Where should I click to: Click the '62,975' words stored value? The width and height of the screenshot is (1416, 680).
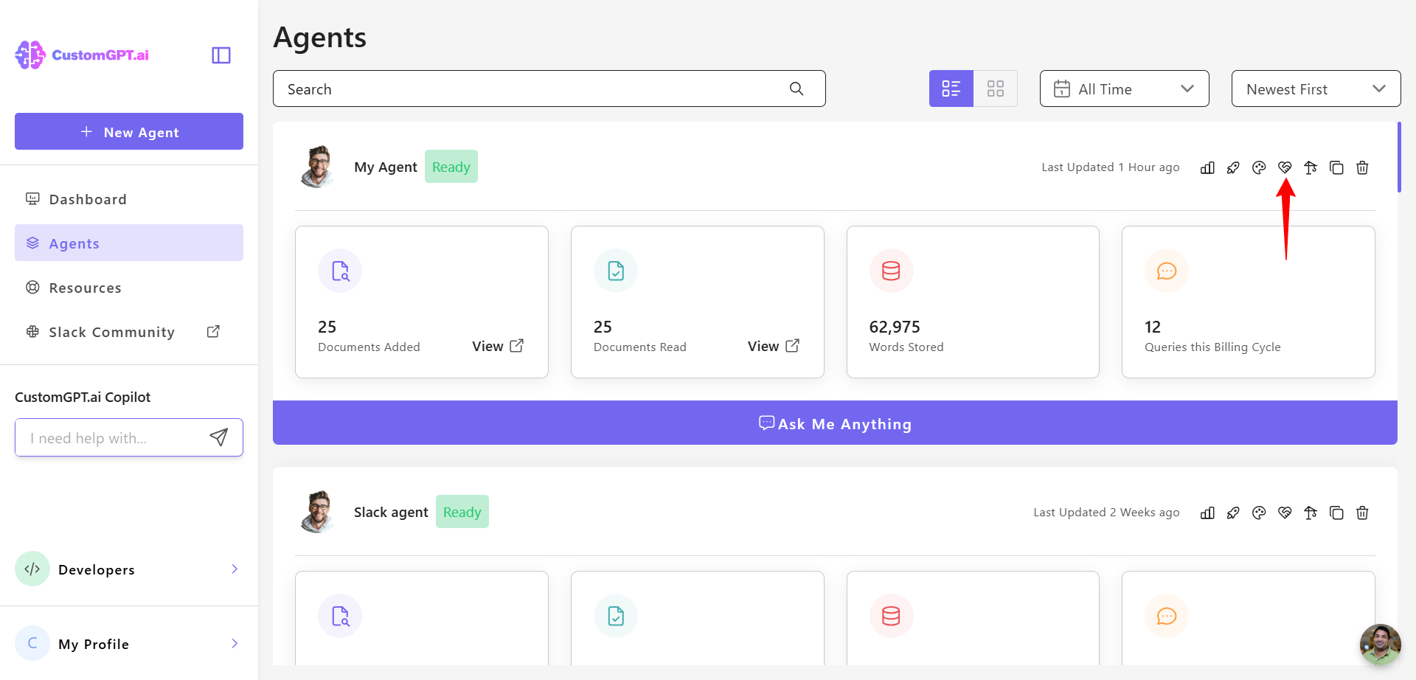click(x=895, y=327)
